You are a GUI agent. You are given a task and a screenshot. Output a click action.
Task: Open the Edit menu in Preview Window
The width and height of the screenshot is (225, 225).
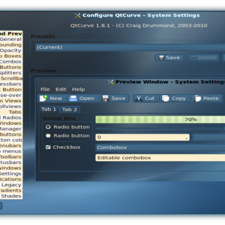click(x=61, y=89)
